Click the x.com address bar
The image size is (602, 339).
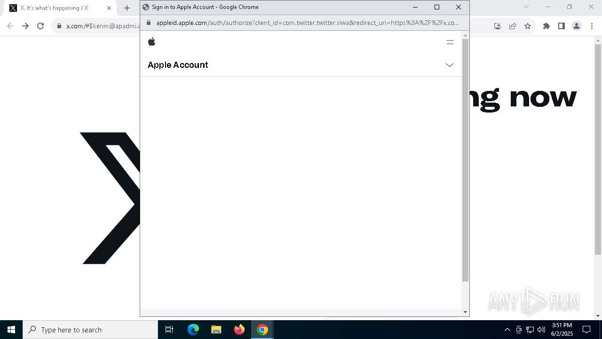pyautogui.click(x=103, y=26)
